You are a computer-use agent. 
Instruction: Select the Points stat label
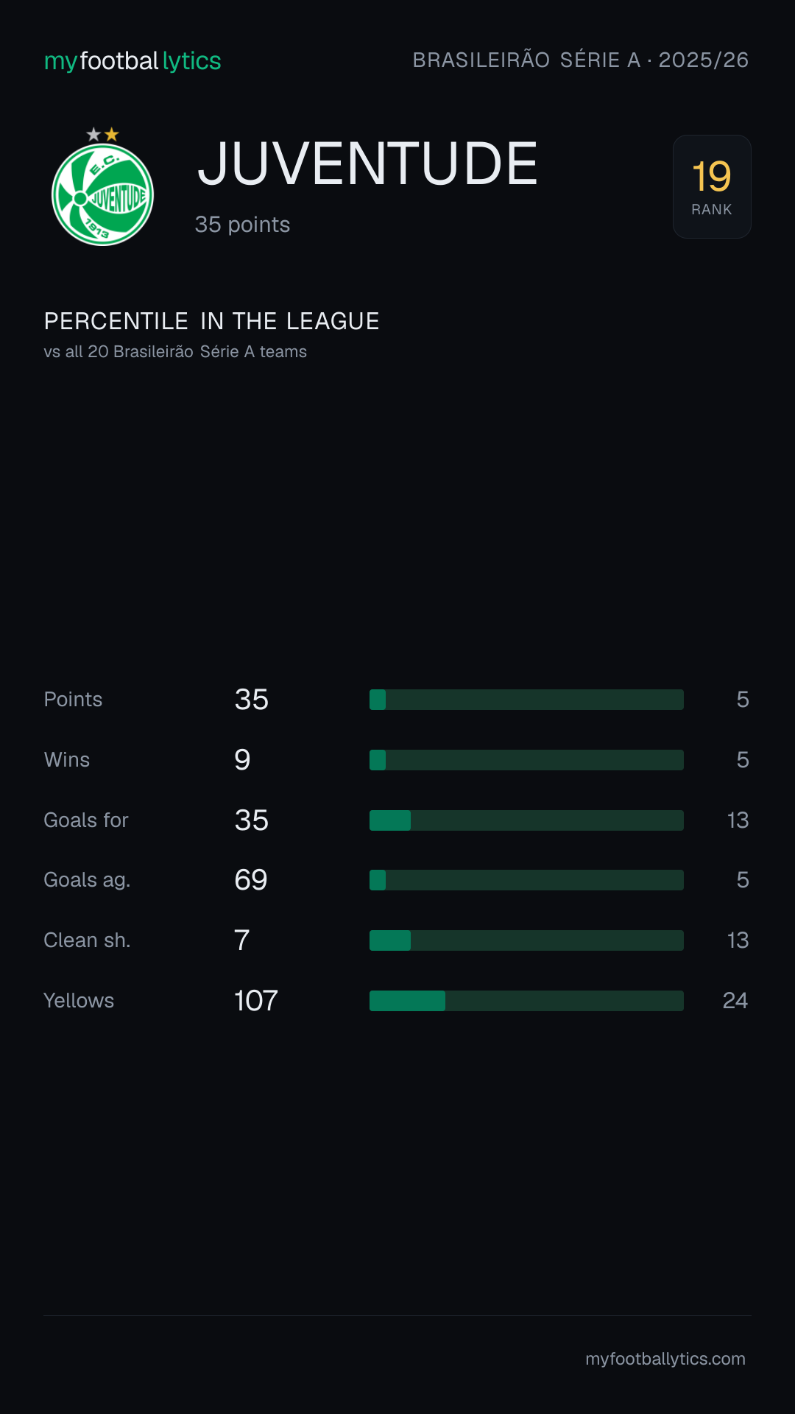point(73,700)
